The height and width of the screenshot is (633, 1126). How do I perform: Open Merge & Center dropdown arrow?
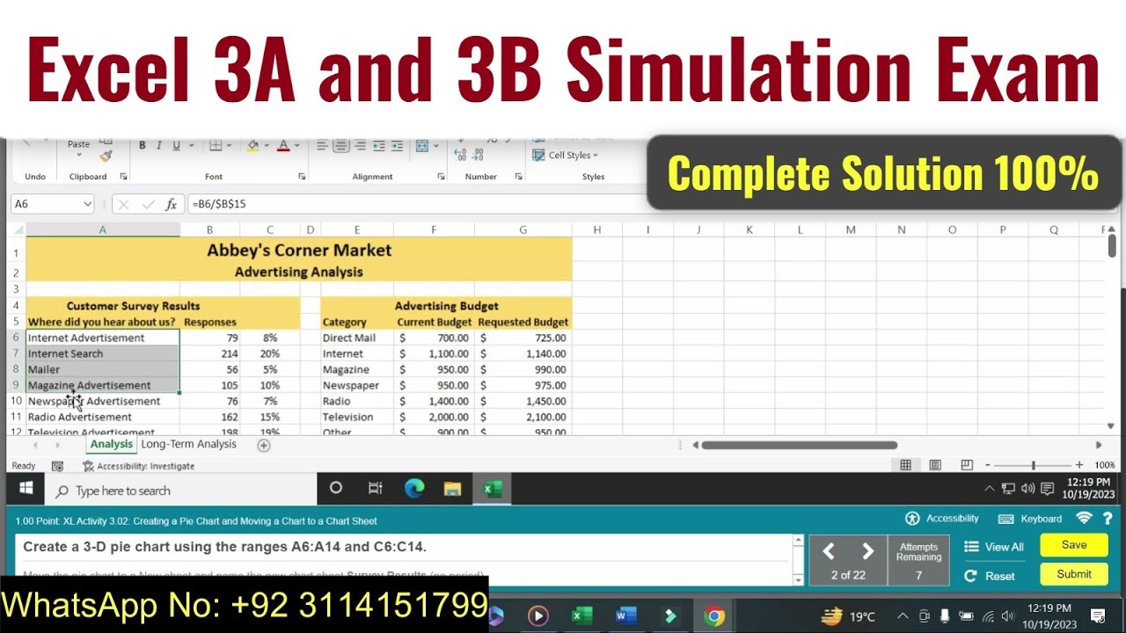(435, 145)
